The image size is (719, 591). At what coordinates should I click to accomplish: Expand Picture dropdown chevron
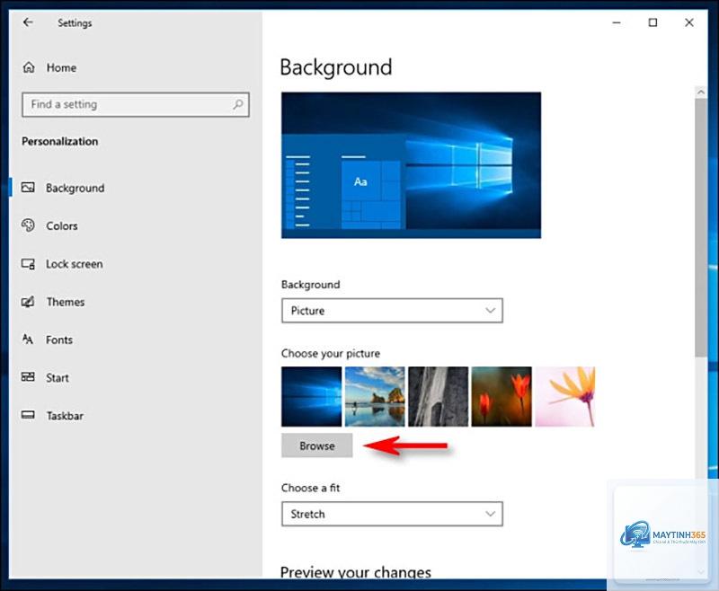[490, 311]
